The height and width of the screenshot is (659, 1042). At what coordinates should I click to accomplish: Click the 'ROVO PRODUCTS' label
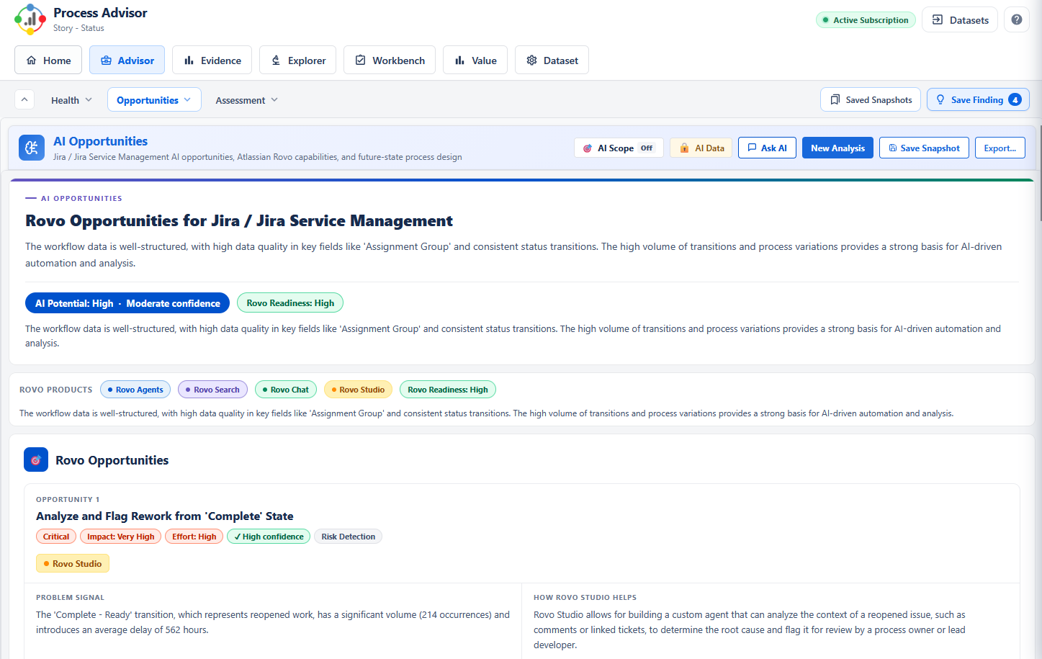56,390
